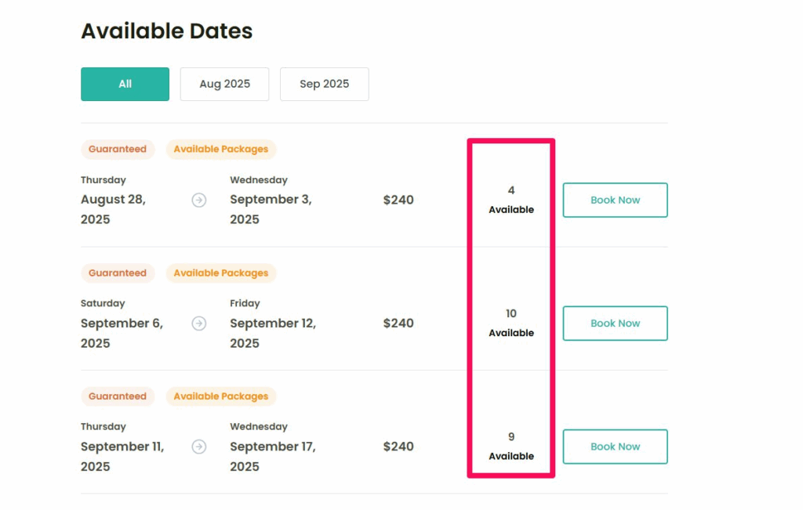This screenshot has width=803, height=510.
Task: Click the Guaranteed badge on September 11 trip
Action: [118, 396]
